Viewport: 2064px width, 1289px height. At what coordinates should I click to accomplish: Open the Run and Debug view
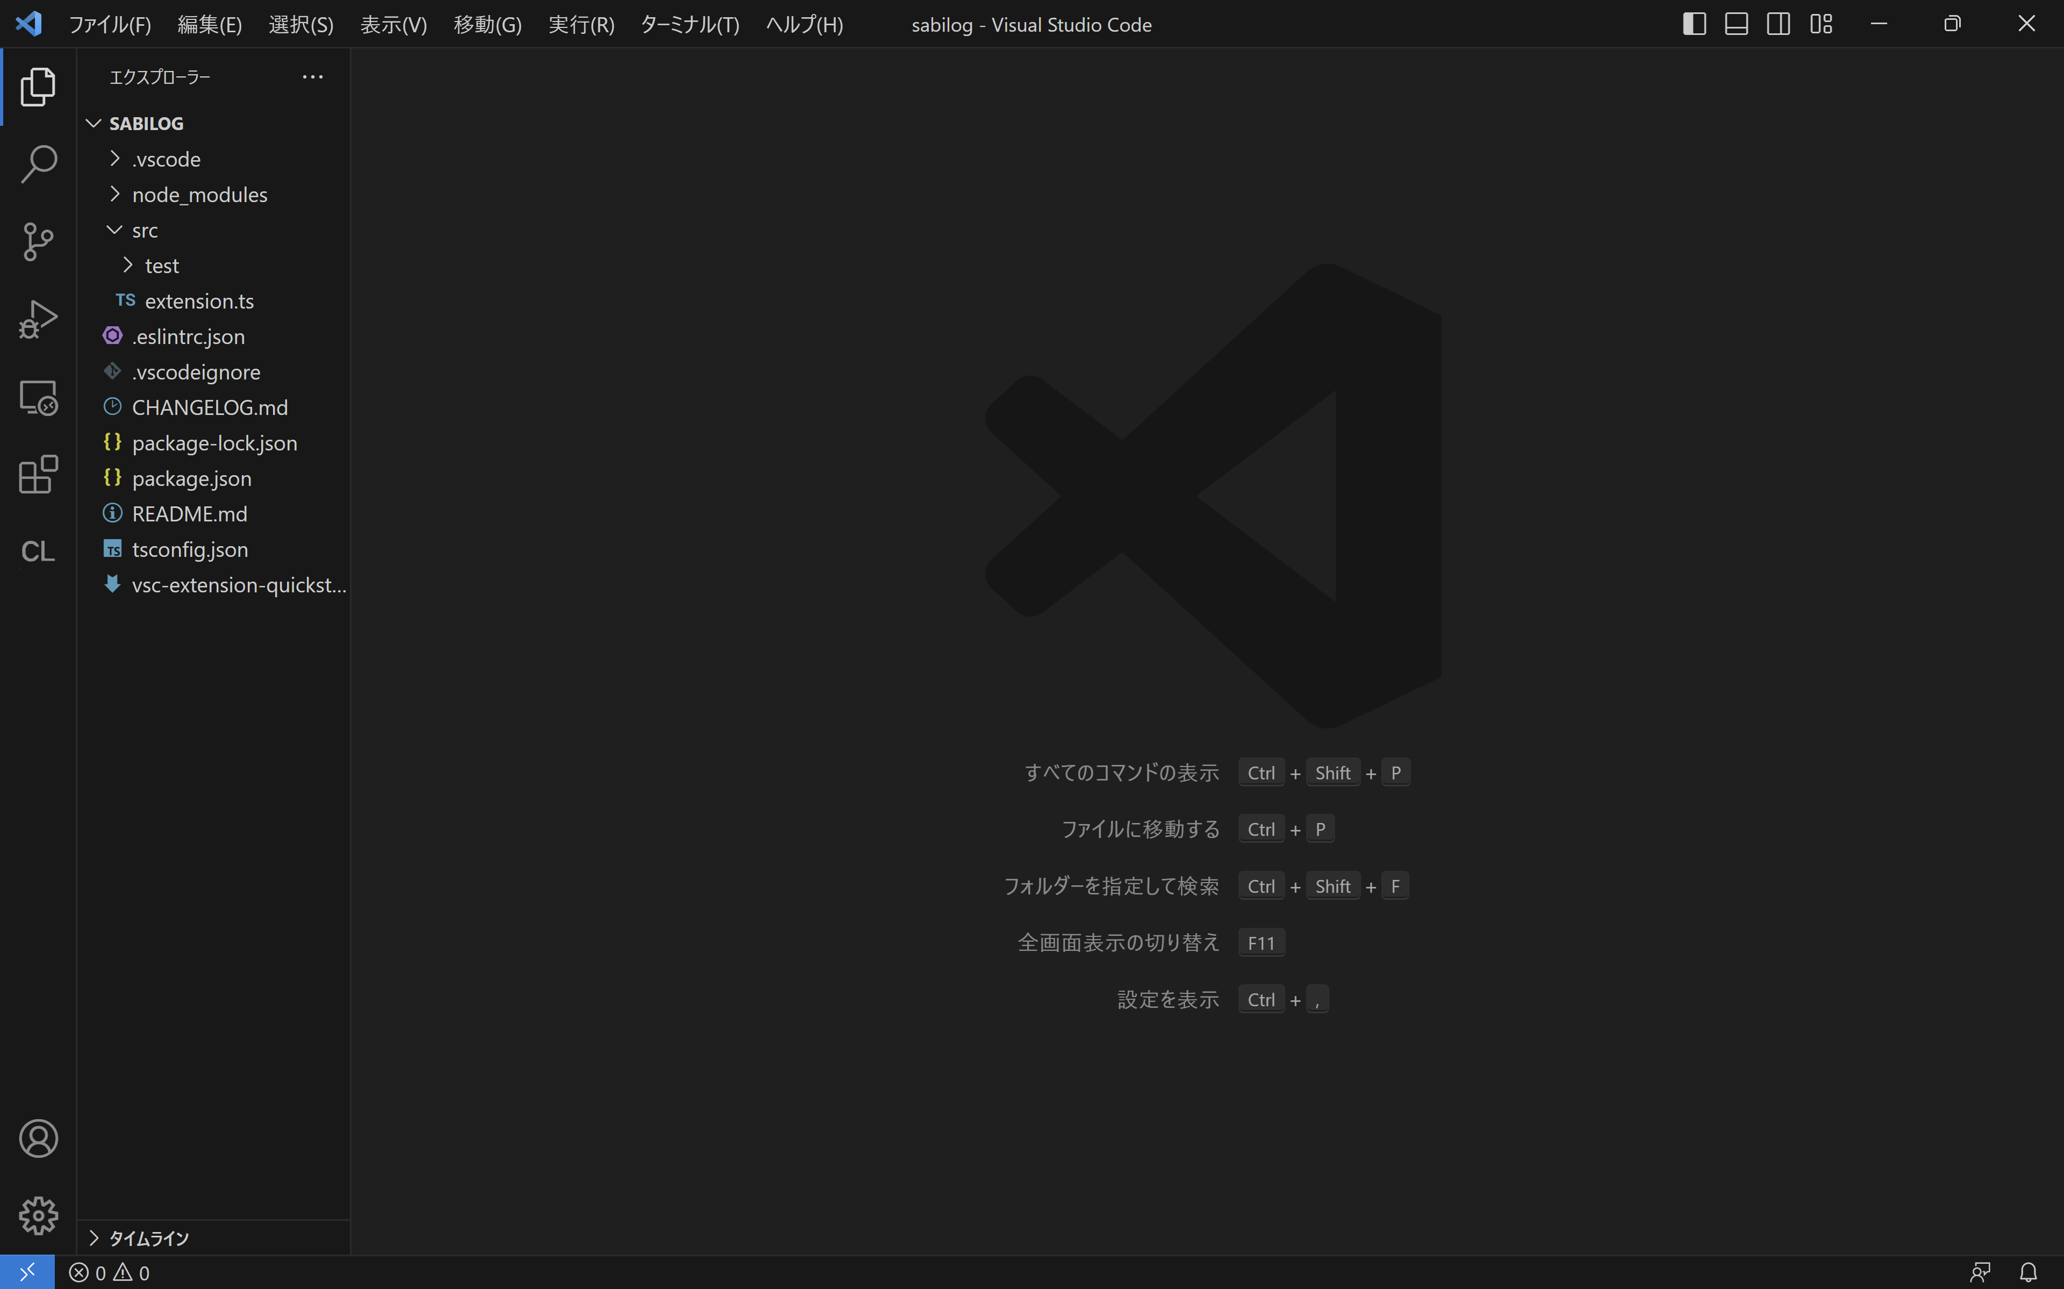(38, 319)
